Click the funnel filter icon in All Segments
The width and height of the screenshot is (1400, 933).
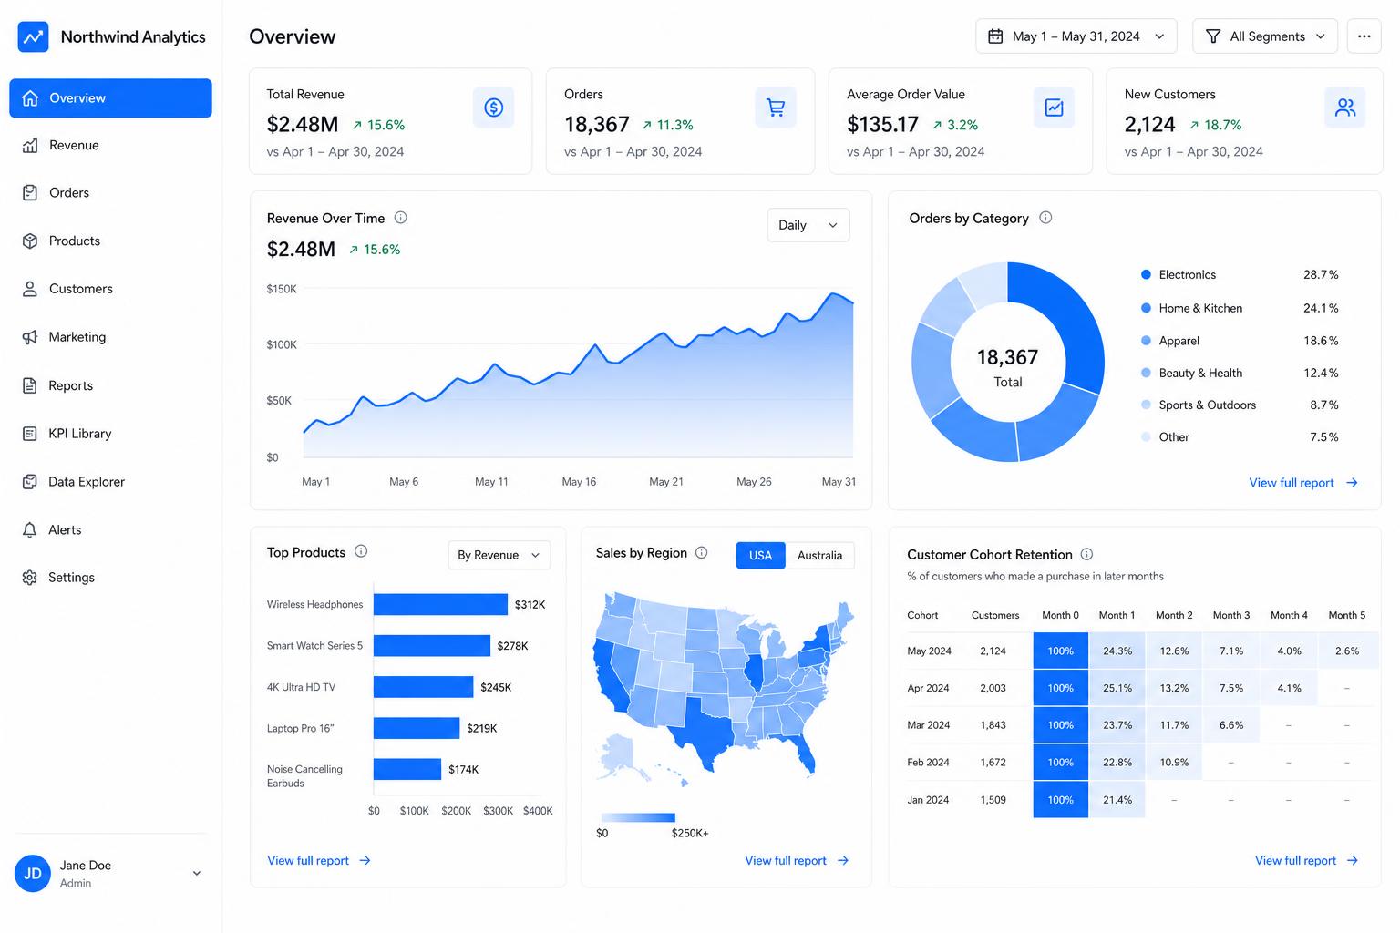(1213, 36)
